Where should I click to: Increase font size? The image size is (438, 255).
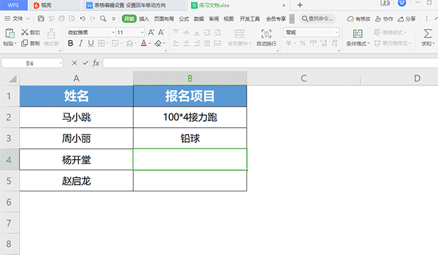[x=151, y=32]
